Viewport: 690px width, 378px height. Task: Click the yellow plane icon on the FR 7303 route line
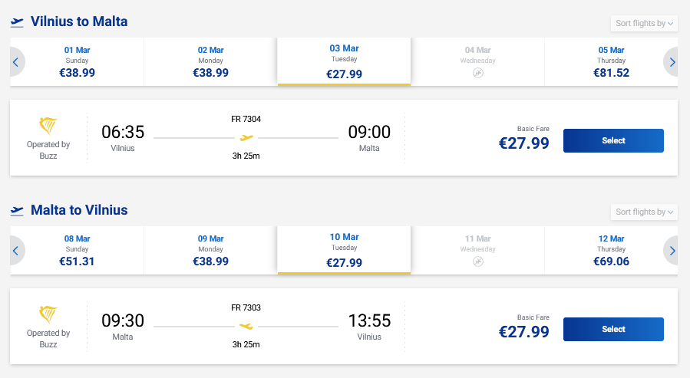coord(246,327)
